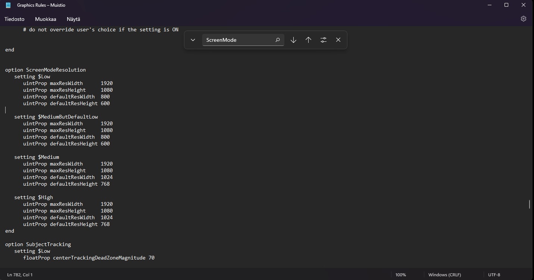Viewport: 534px width, 280px height.
Task: Close the find bar
Action: (338, 40)
